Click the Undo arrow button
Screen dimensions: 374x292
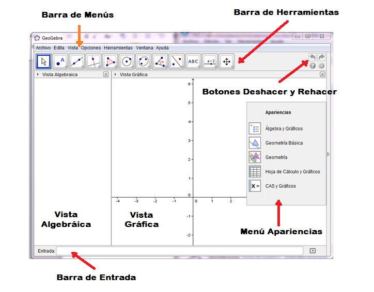click(x=313, y=57)
